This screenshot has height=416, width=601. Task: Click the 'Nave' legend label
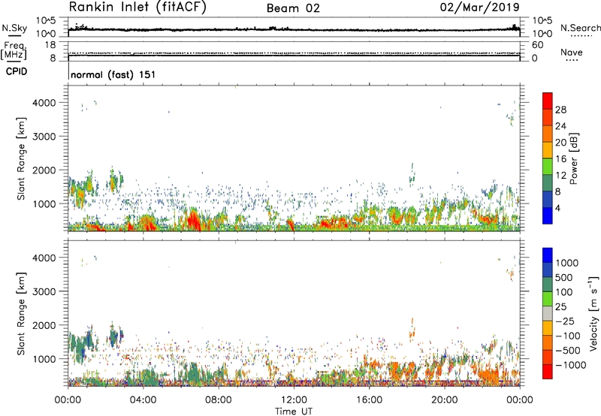point(572,53)
